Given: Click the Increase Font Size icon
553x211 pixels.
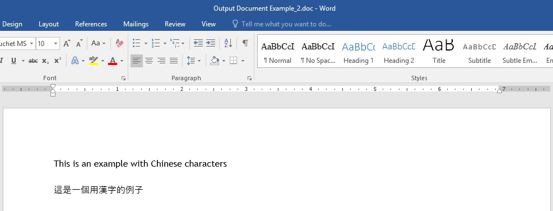Looking at the screenshot, I should (67, 43).
